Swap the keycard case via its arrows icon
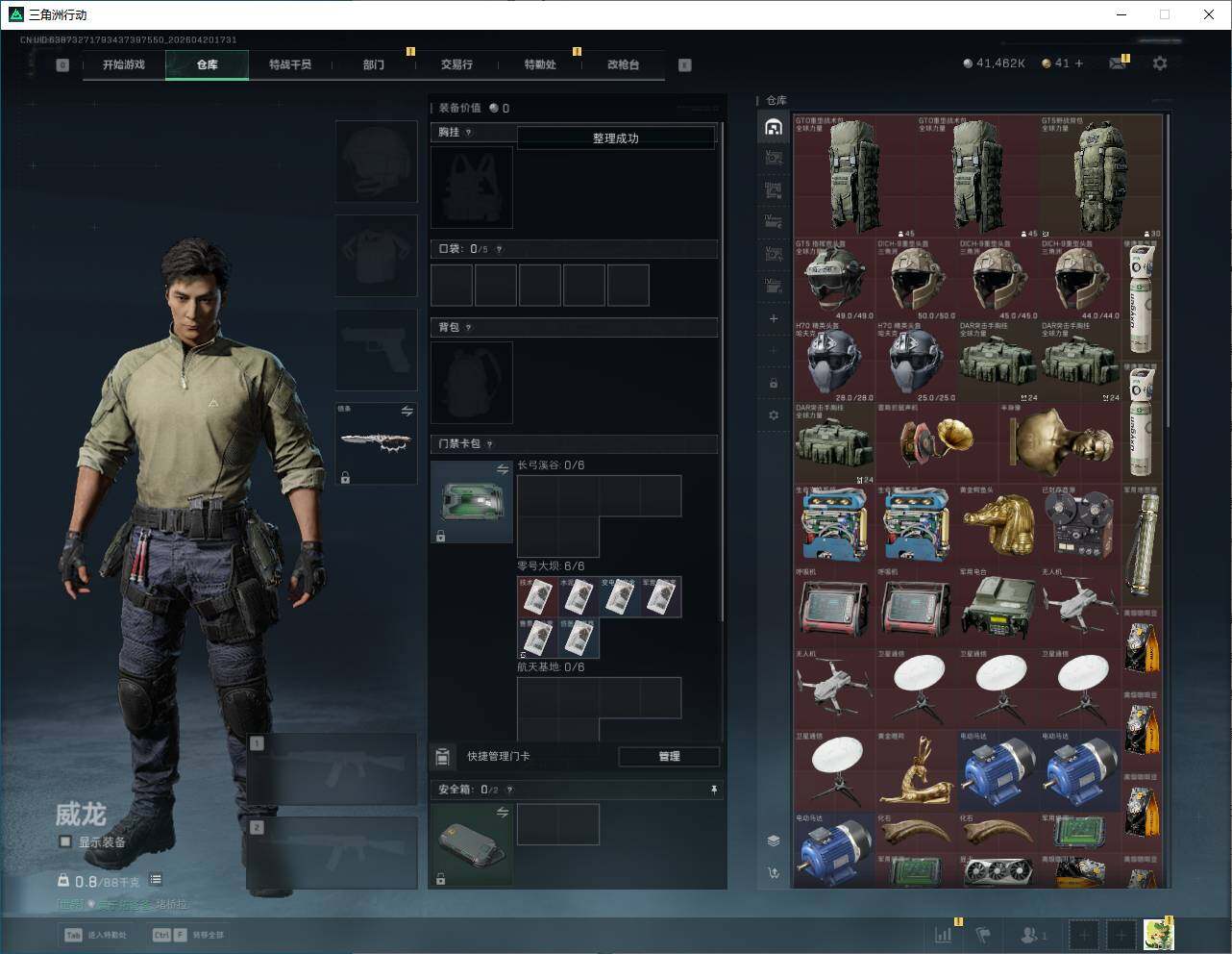This screenshot has width=1232, height=954. click(x=503, y=469)
